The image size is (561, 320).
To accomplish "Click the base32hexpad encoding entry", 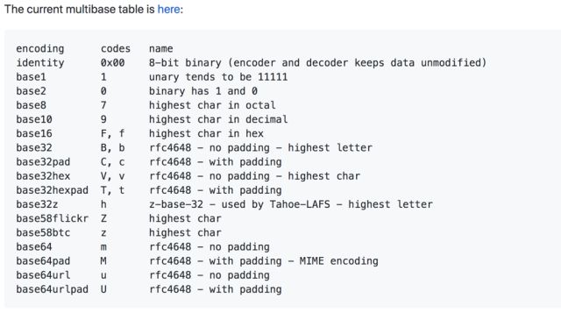I will [x=53, y=190].
